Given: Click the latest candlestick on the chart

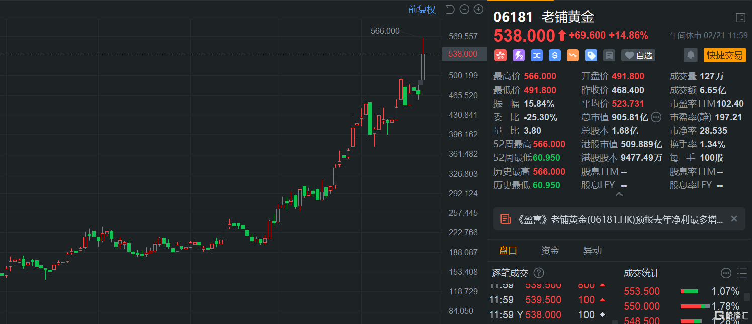Looking at the screenshot, I should tap(423, 59).
